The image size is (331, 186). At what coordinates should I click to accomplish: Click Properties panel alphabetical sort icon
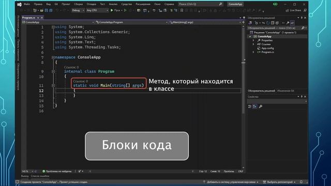(x=255, y=106)
